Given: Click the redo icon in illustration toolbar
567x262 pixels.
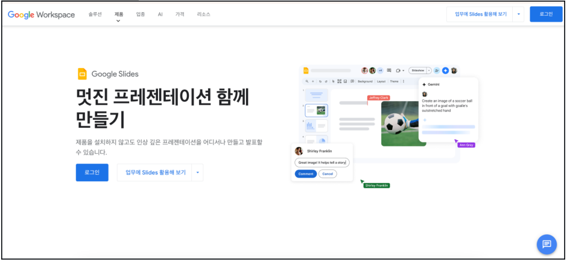Looking at the screenshot, I should tap(326, 81).
